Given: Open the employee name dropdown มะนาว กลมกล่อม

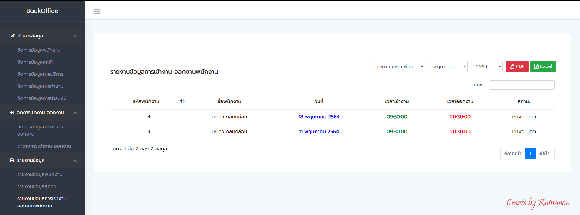Looking at the screenshot, I should tap(398, 66).
